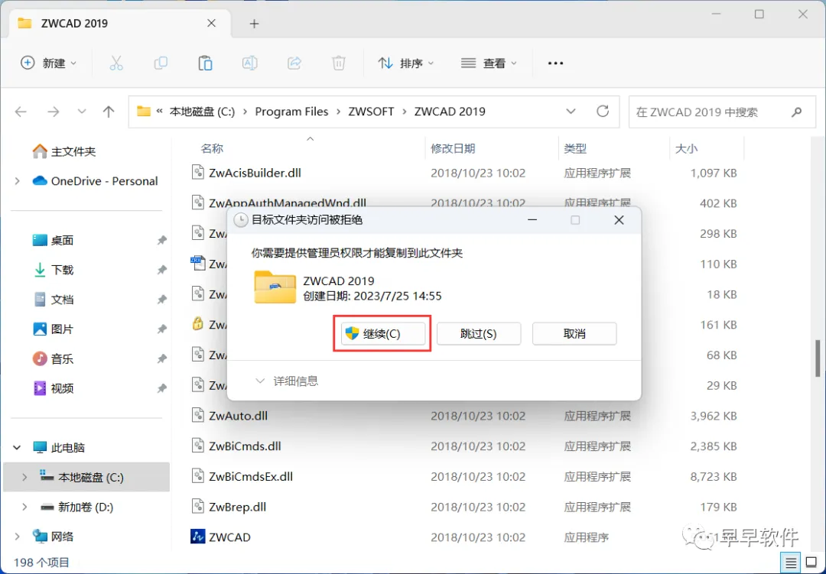This screenshot has height=574, width=826.
Task: Open the 新建 dropdown menu
Action: coord(48,63)
